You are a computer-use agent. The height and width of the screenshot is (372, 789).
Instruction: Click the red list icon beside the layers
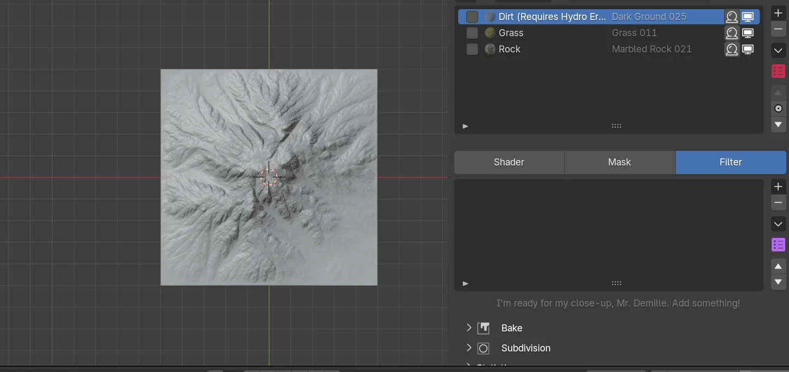click(x=778, y=71)
